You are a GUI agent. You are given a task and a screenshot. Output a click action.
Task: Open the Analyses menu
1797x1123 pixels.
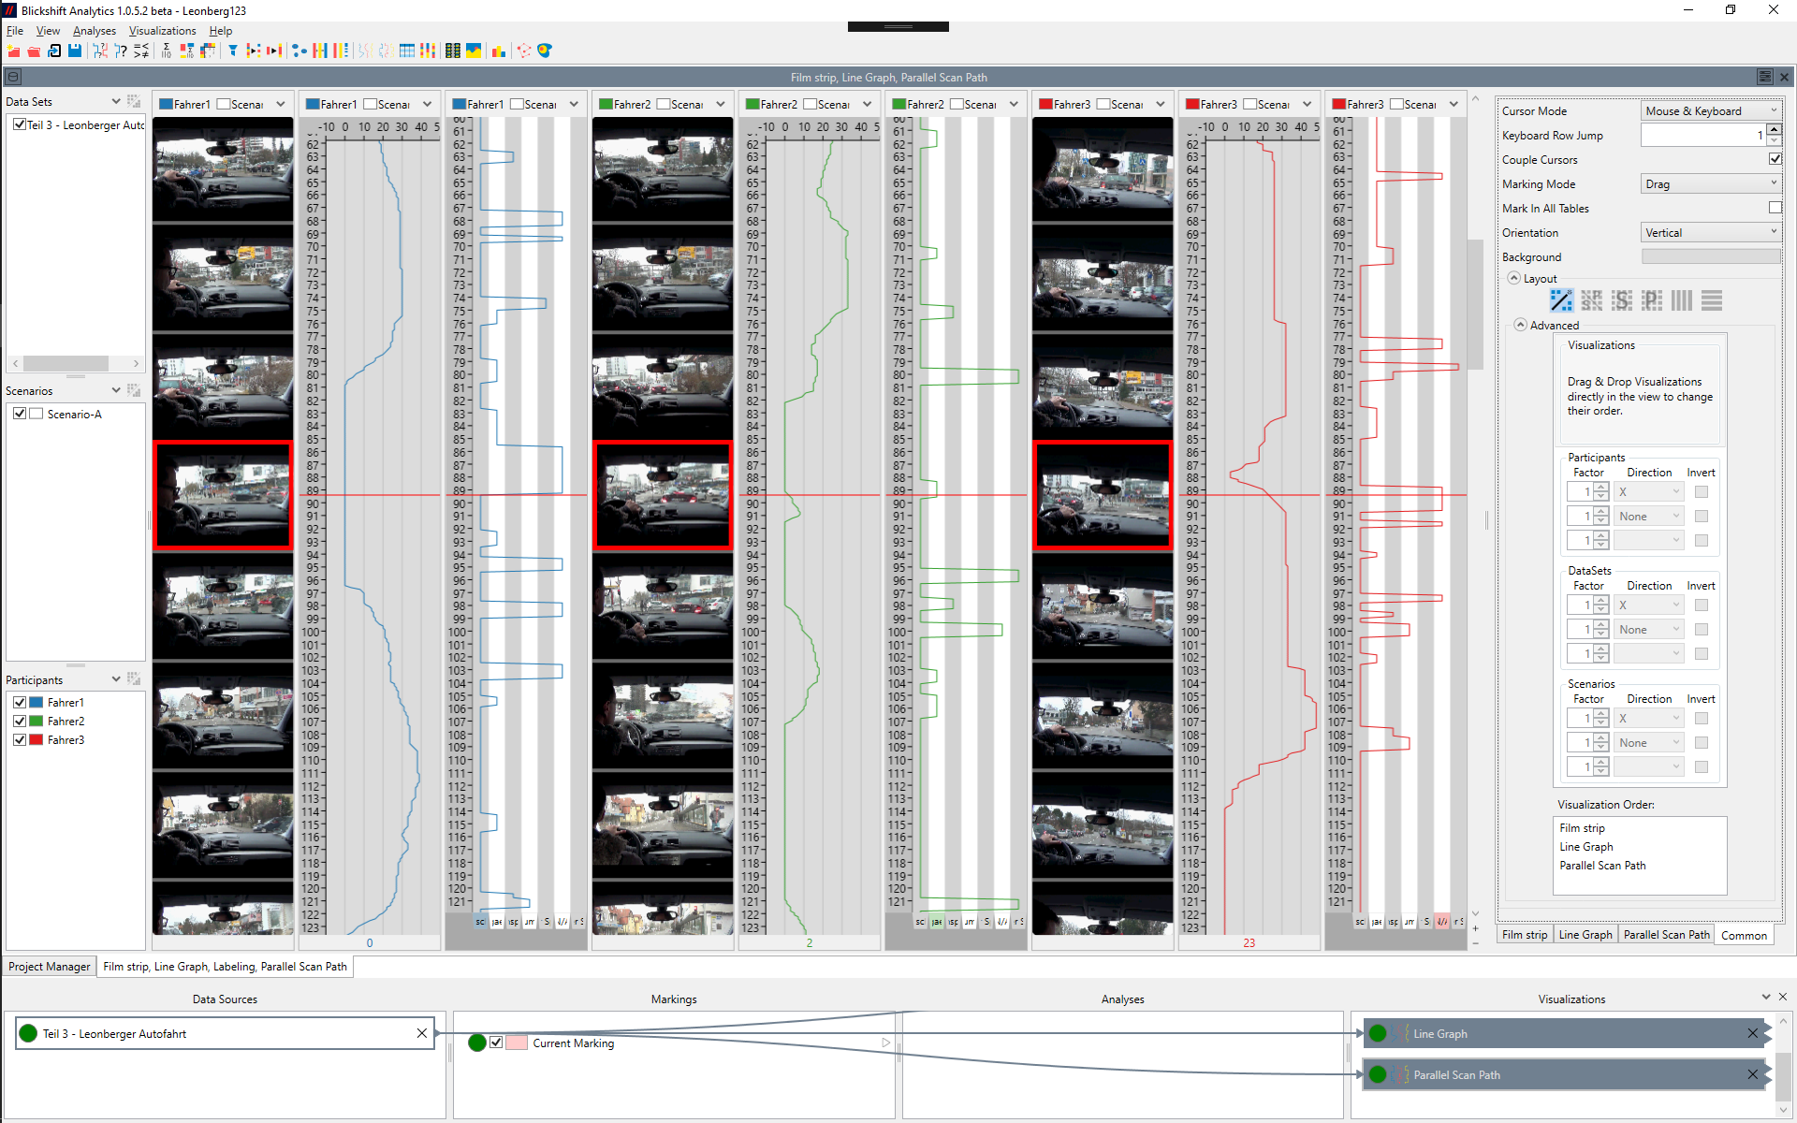coord(95,31)
